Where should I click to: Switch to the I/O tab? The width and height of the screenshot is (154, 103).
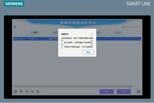click(x=118, y=33)
